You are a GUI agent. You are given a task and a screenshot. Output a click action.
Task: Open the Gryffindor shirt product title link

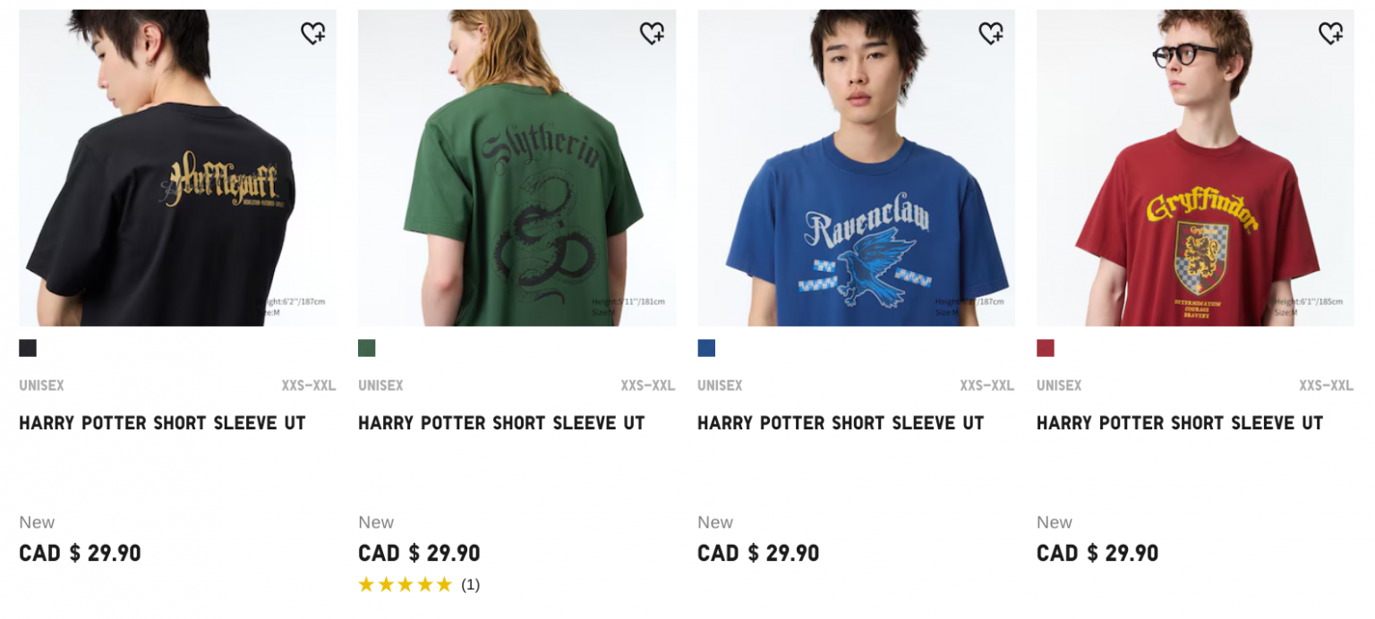click(x=1180, y=422)
